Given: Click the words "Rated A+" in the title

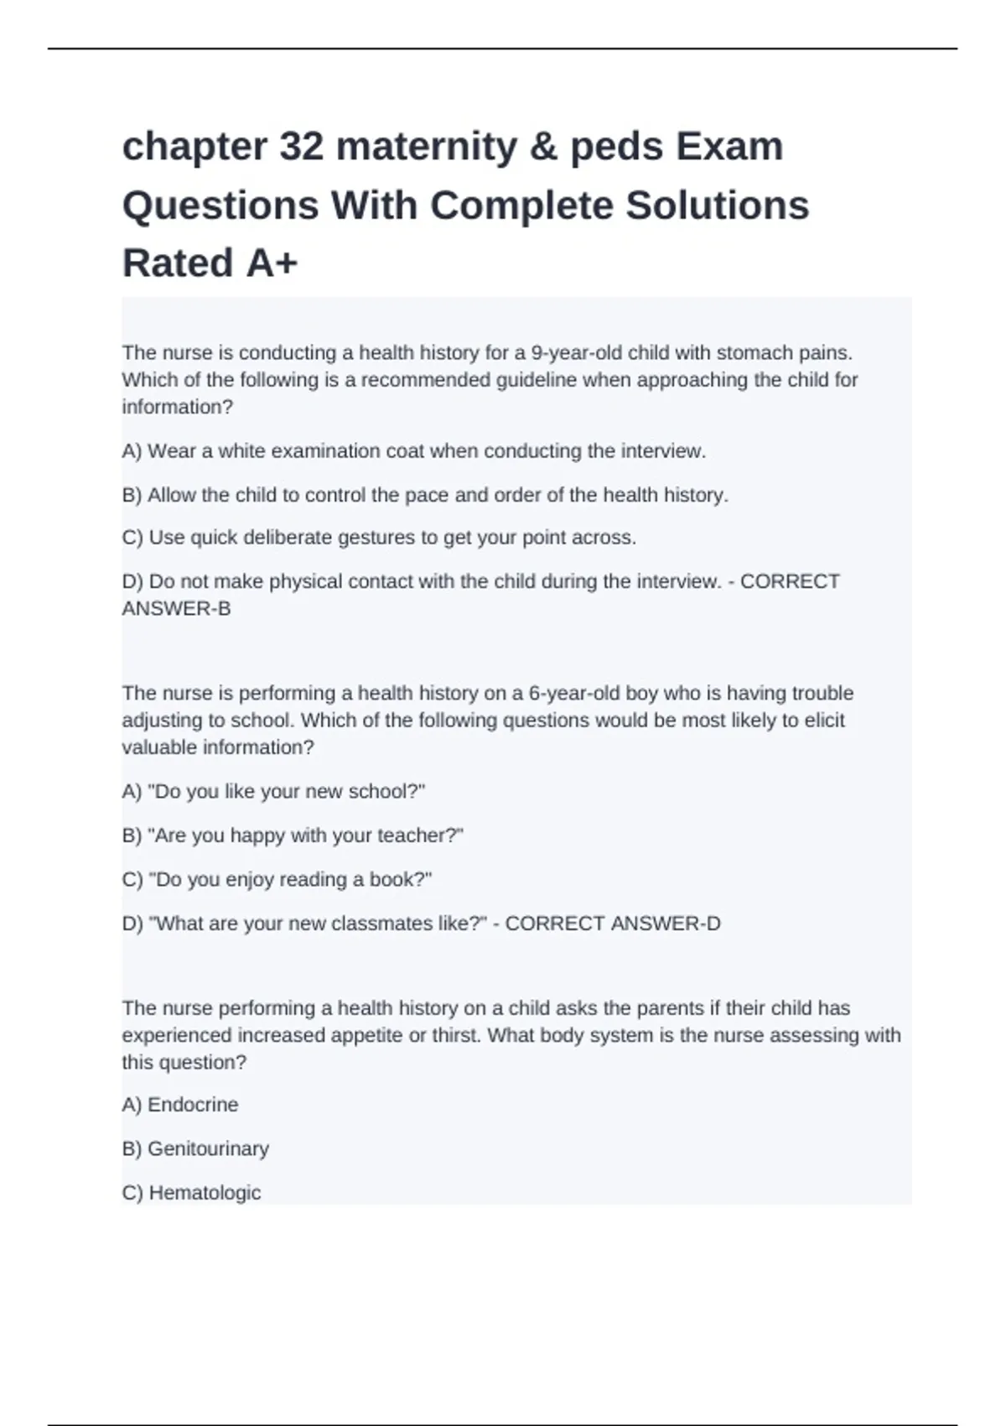Looking at the screenshot, I should point(210,263).
